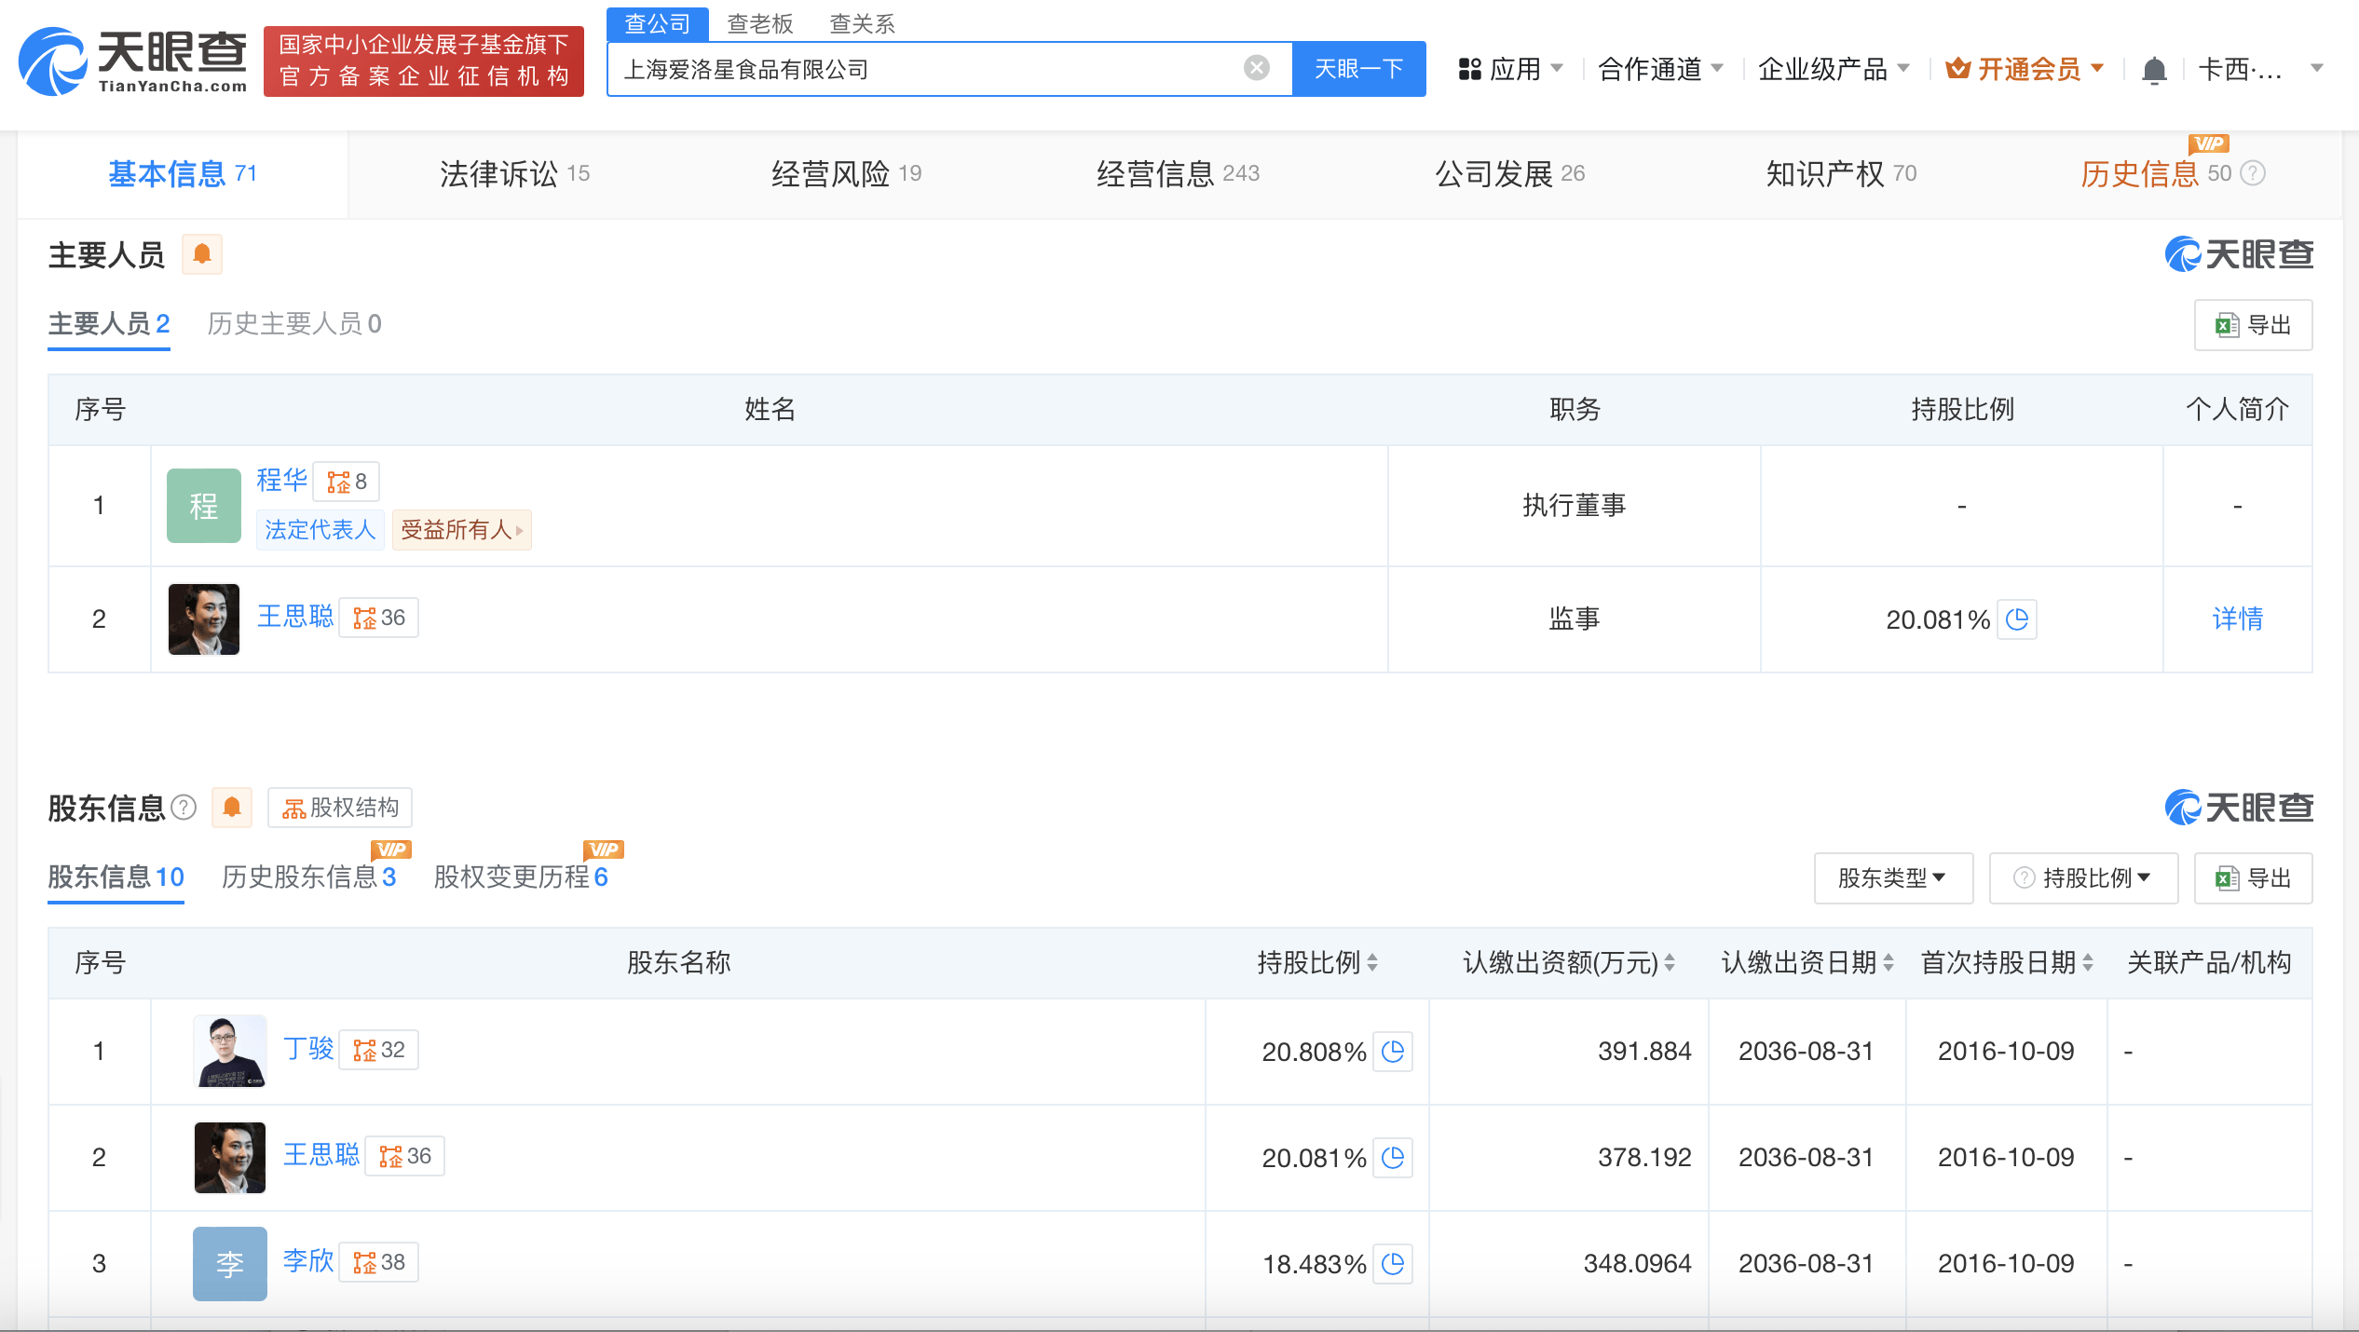Viewport: 2359px width, 1332px height.
Task: Sort by 持股比例 column arrows
Action: point(1372,963)
